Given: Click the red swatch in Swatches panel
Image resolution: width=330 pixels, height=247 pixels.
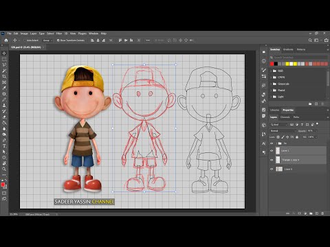Looking at the screenshot, I should tap(272, 64).
